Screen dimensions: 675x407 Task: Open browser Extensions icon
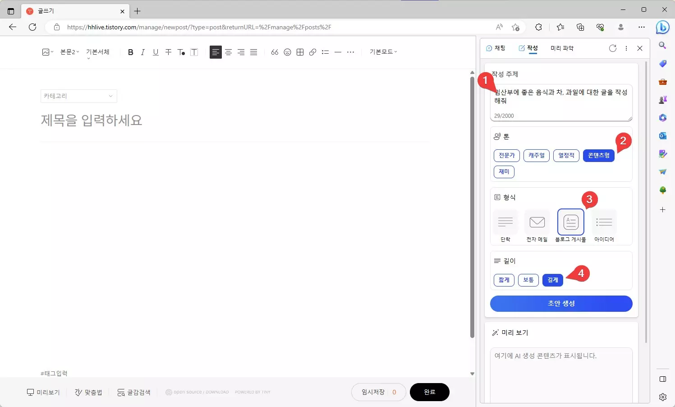click(x=538, y=27)
